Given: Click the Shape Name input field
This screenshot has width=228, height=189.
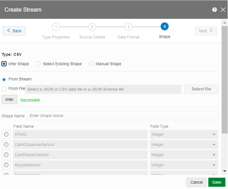Looking at the screenshot, I should (x=122, y=116).
